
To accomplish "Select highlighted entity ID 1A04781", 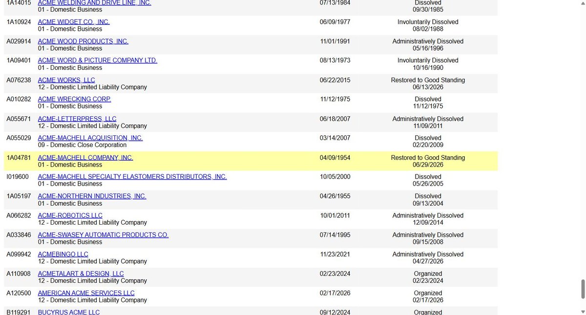I will [x=19, y=158].
